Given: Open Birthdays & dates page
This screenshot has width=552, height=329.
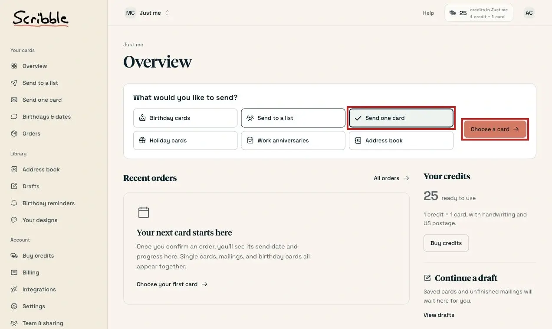Looking at the screenshot, I should coord(46,117).
